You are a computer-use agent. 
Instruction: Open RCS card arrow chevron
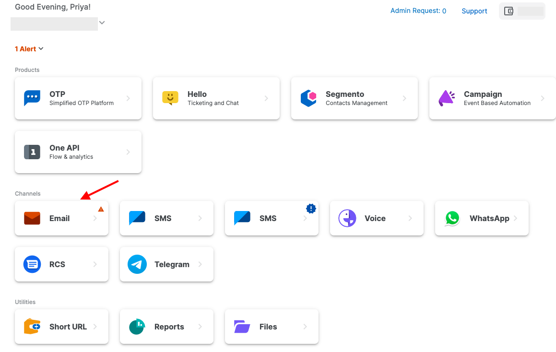(x=95, y=264)
